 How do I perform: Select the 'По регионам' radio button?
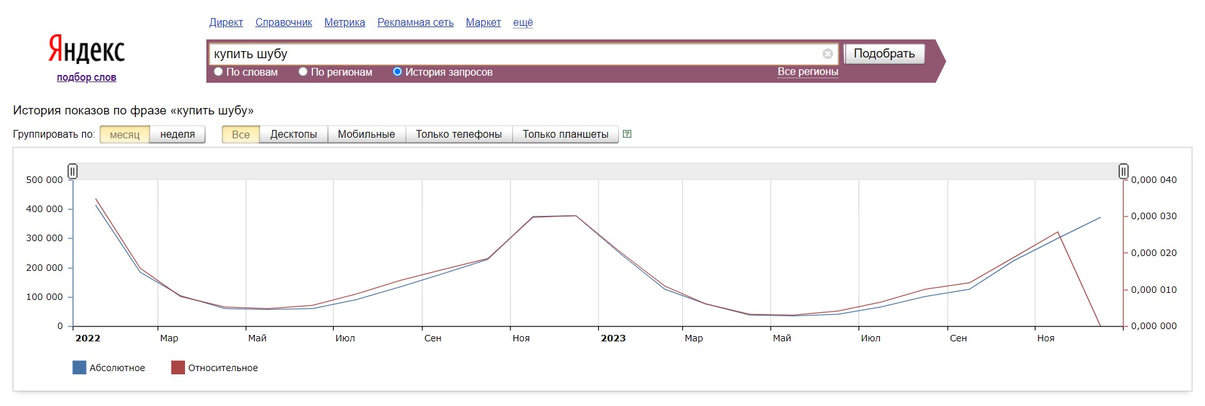pos(303,72)
